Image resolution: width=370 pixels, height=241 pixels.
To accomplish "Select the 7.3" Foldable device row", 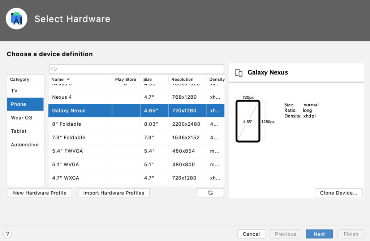I will [136, 138].
